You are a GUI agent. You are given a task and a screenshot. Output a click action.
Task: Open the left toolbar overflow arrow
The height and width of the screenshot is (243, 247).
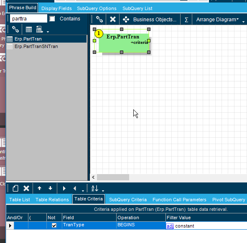pyautogui.click(x=48, y=32)
